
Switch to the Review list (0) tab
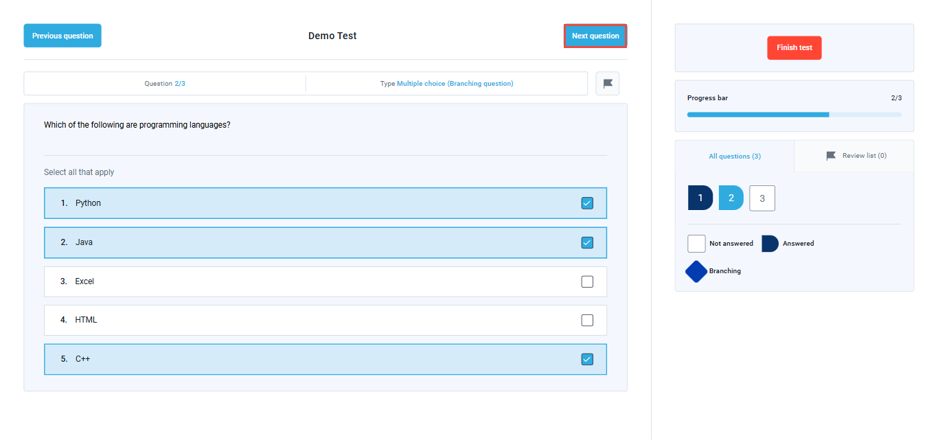pos(854,156)
